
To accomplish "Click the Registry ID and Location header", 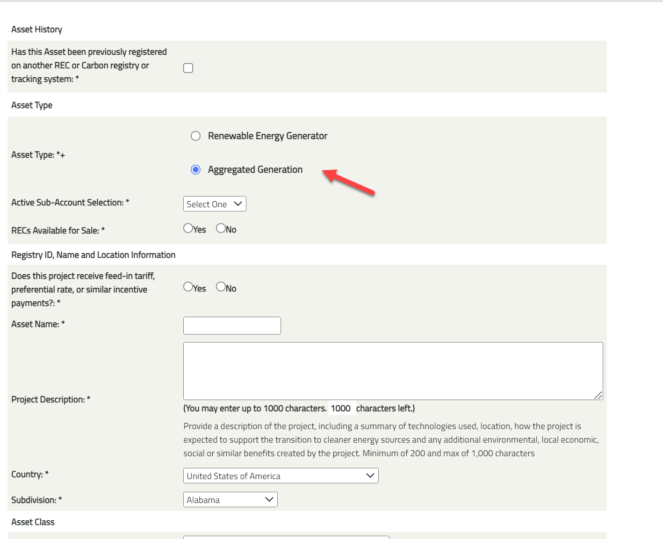I will click(x=93, y=255).
